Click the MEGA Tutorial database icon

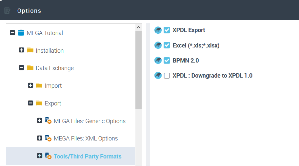click(21, 33)
